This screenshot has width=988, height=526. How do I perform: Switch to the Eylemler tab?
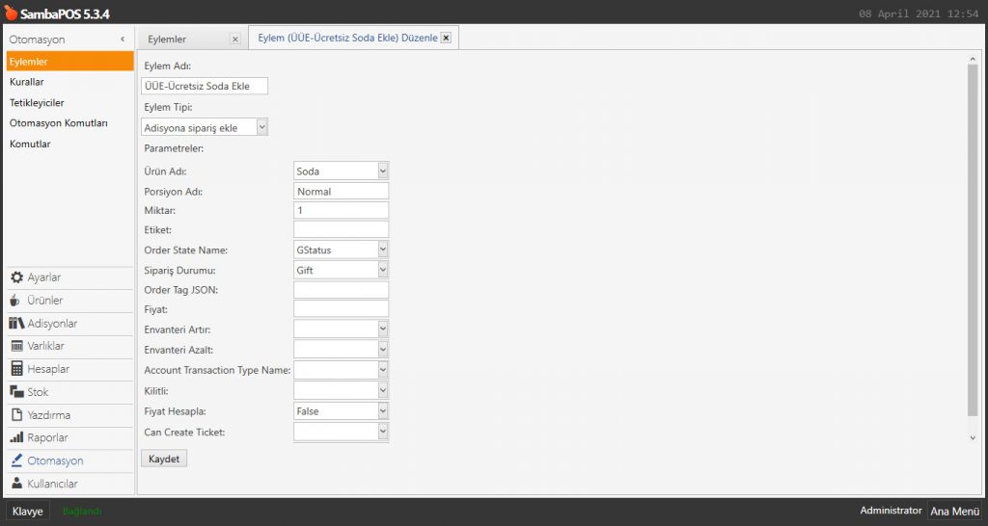click(x=181, y=39)
